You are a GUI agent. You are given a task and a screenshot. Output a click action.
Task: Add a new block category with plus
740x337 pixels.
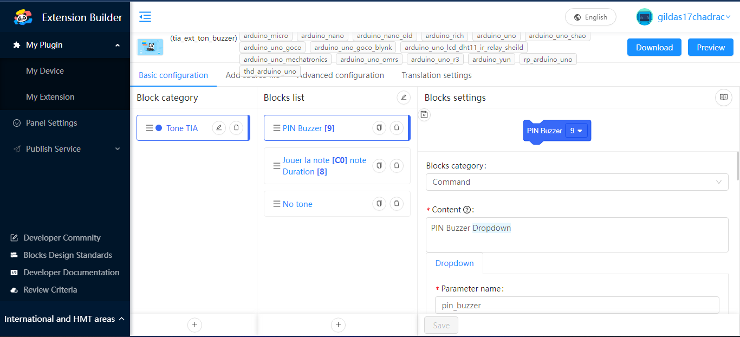point(194,325)
